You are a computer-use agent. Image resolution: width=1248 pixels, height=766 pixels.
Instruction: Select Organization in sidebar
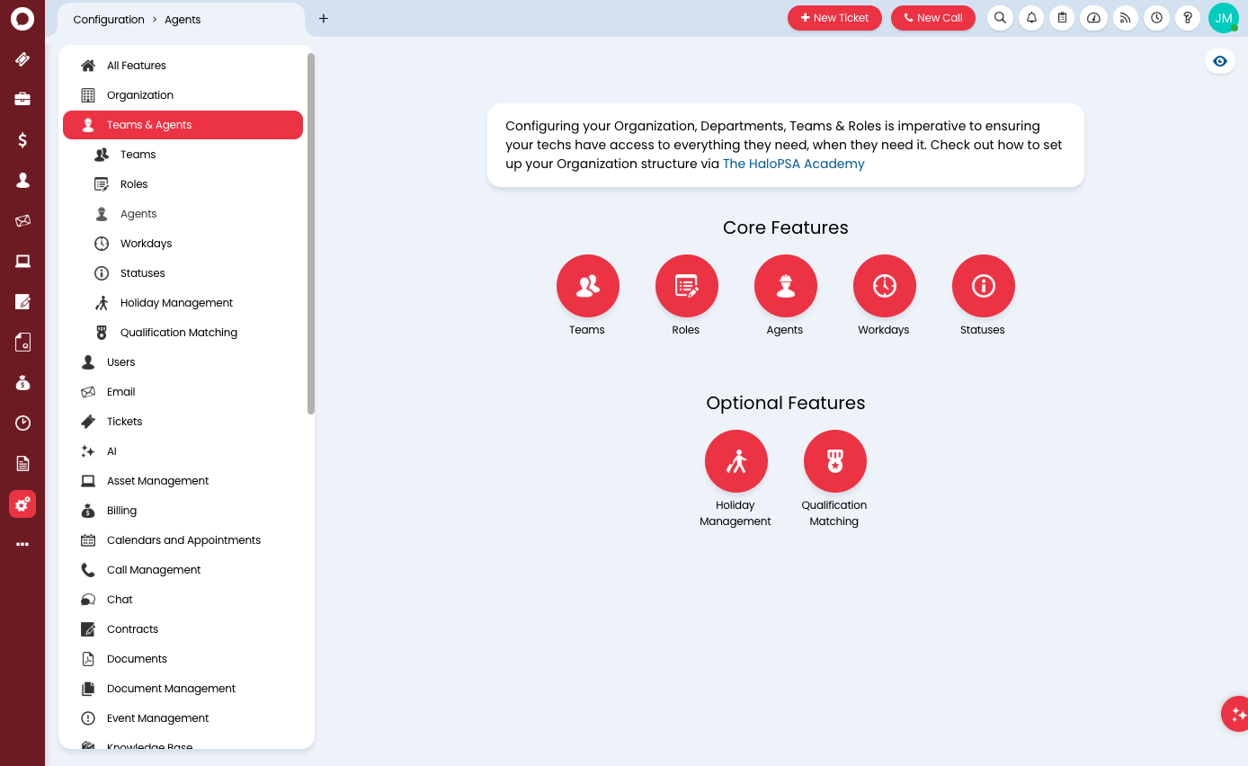183,95
